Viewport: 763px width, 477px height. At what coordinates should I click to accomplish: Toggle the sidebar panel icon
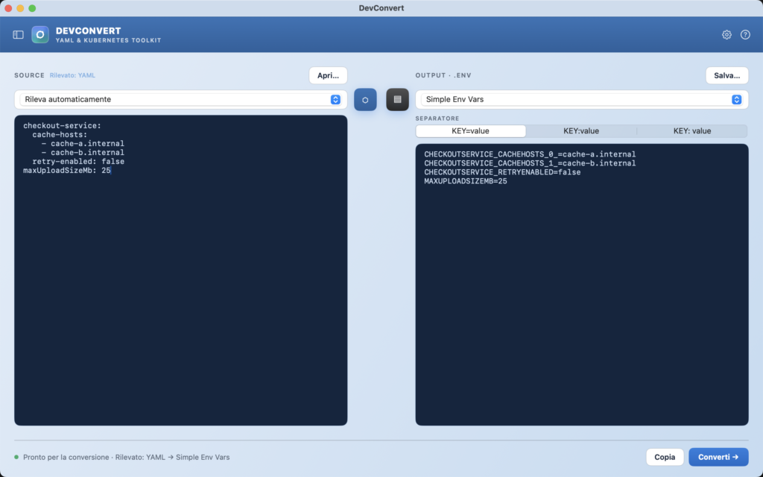[18, 34]
